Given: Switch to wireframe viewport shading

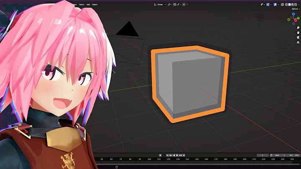Looking at the screenshot, I should click(x=286, y=5).
